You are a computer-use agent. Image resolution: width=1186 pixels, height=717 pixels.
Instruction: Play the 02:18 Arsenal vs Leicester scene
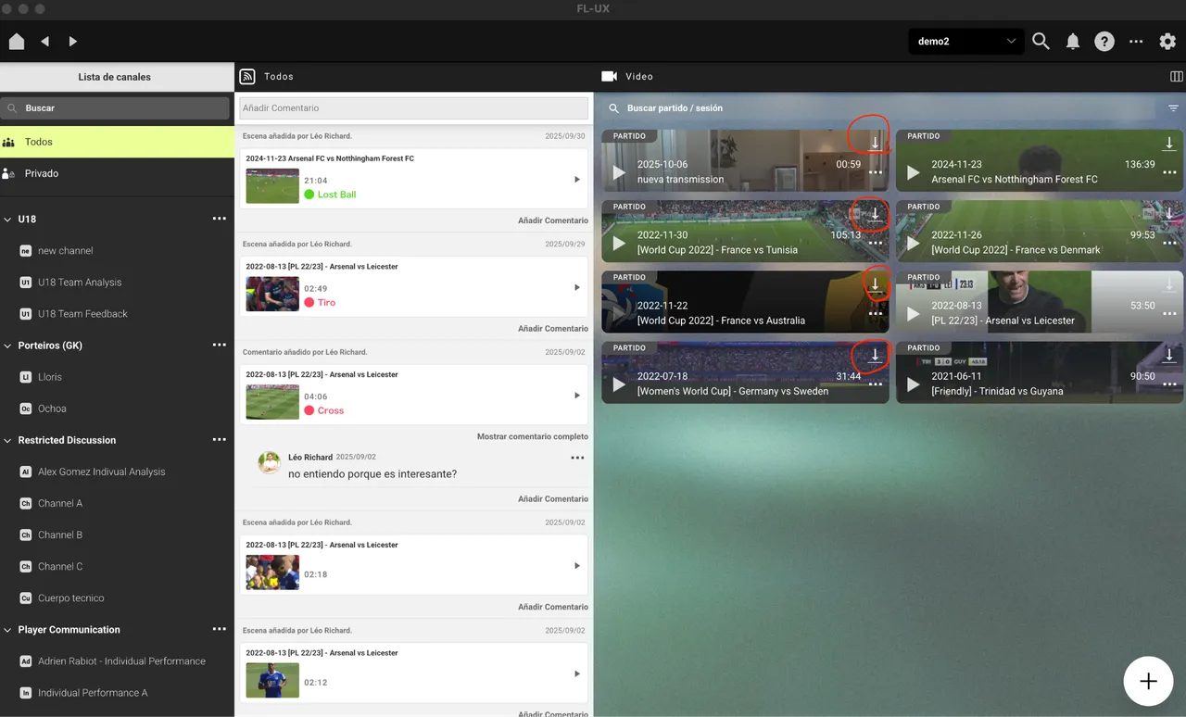coord(577,566)
